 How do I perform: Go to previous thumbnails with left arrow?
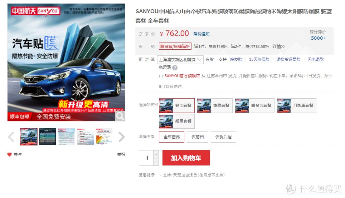(x=11, y=137)
